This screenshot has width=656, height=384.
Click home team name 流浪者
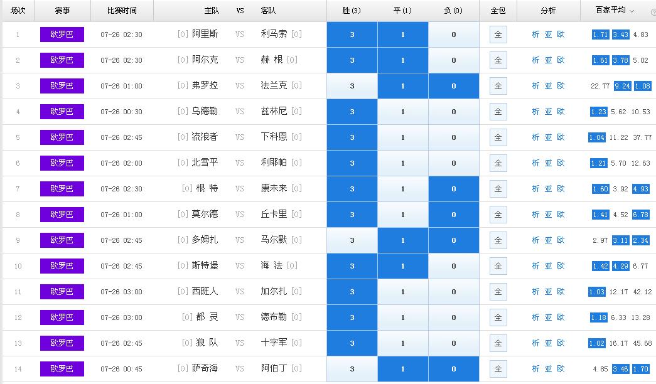205,137
